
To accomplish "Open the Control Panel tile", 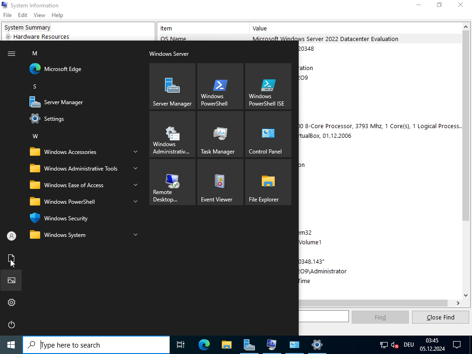I will pos(268,134).
